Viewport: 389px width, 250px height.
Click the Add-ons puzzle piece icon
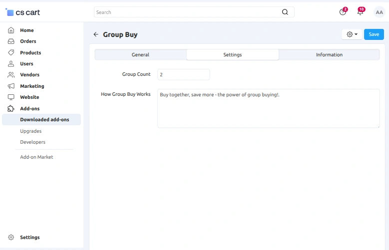point(11,108)
